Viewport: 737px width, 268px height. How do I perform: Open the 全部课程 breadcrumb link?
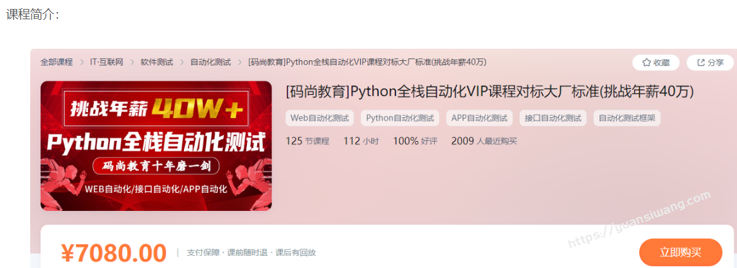[57, 62]
